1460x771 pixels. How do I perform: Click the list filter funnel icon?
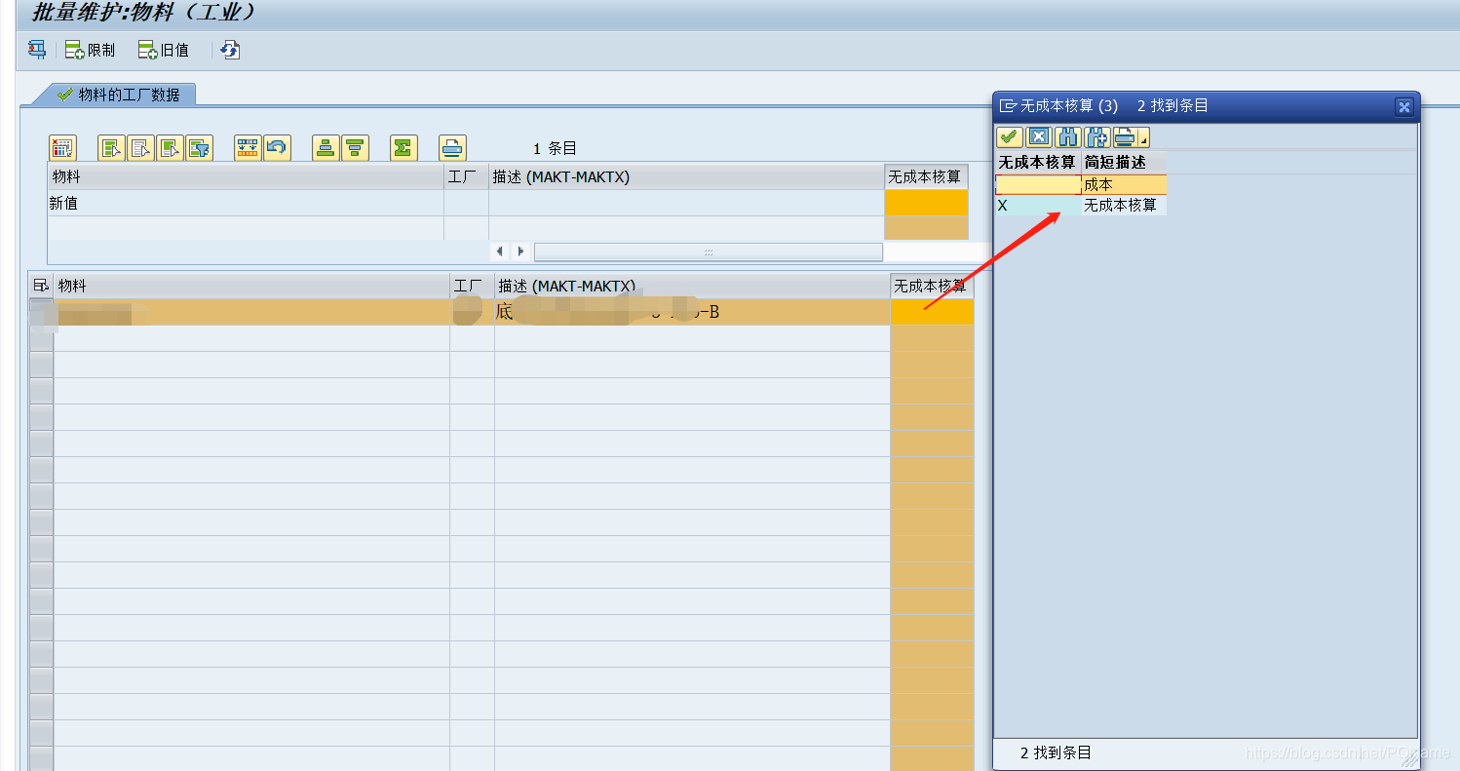pos(200,148)
